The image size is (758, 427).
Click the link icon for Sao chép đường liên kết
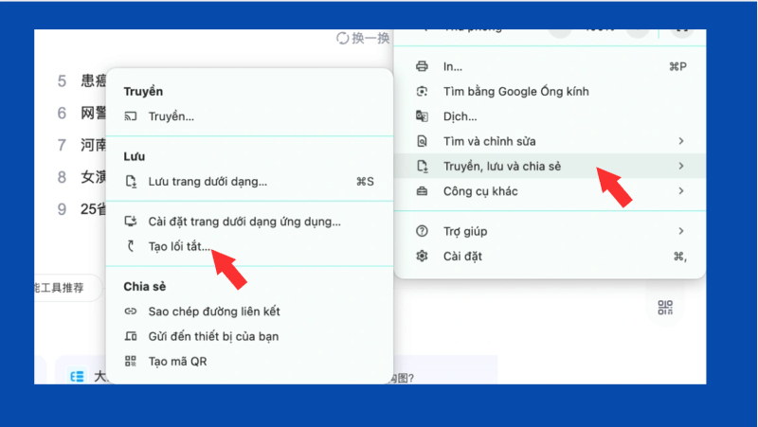pos(132,311)
